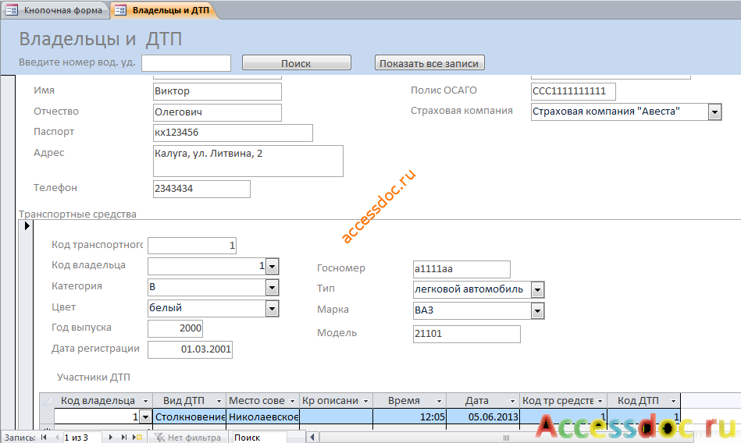Click time cell '12:05'
741x443 pixels.
[x=409, y=416]
